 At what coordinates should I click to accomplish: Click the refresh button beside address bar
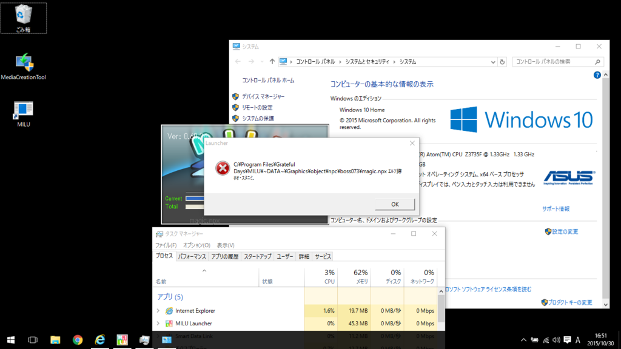[x=502, y=62]
